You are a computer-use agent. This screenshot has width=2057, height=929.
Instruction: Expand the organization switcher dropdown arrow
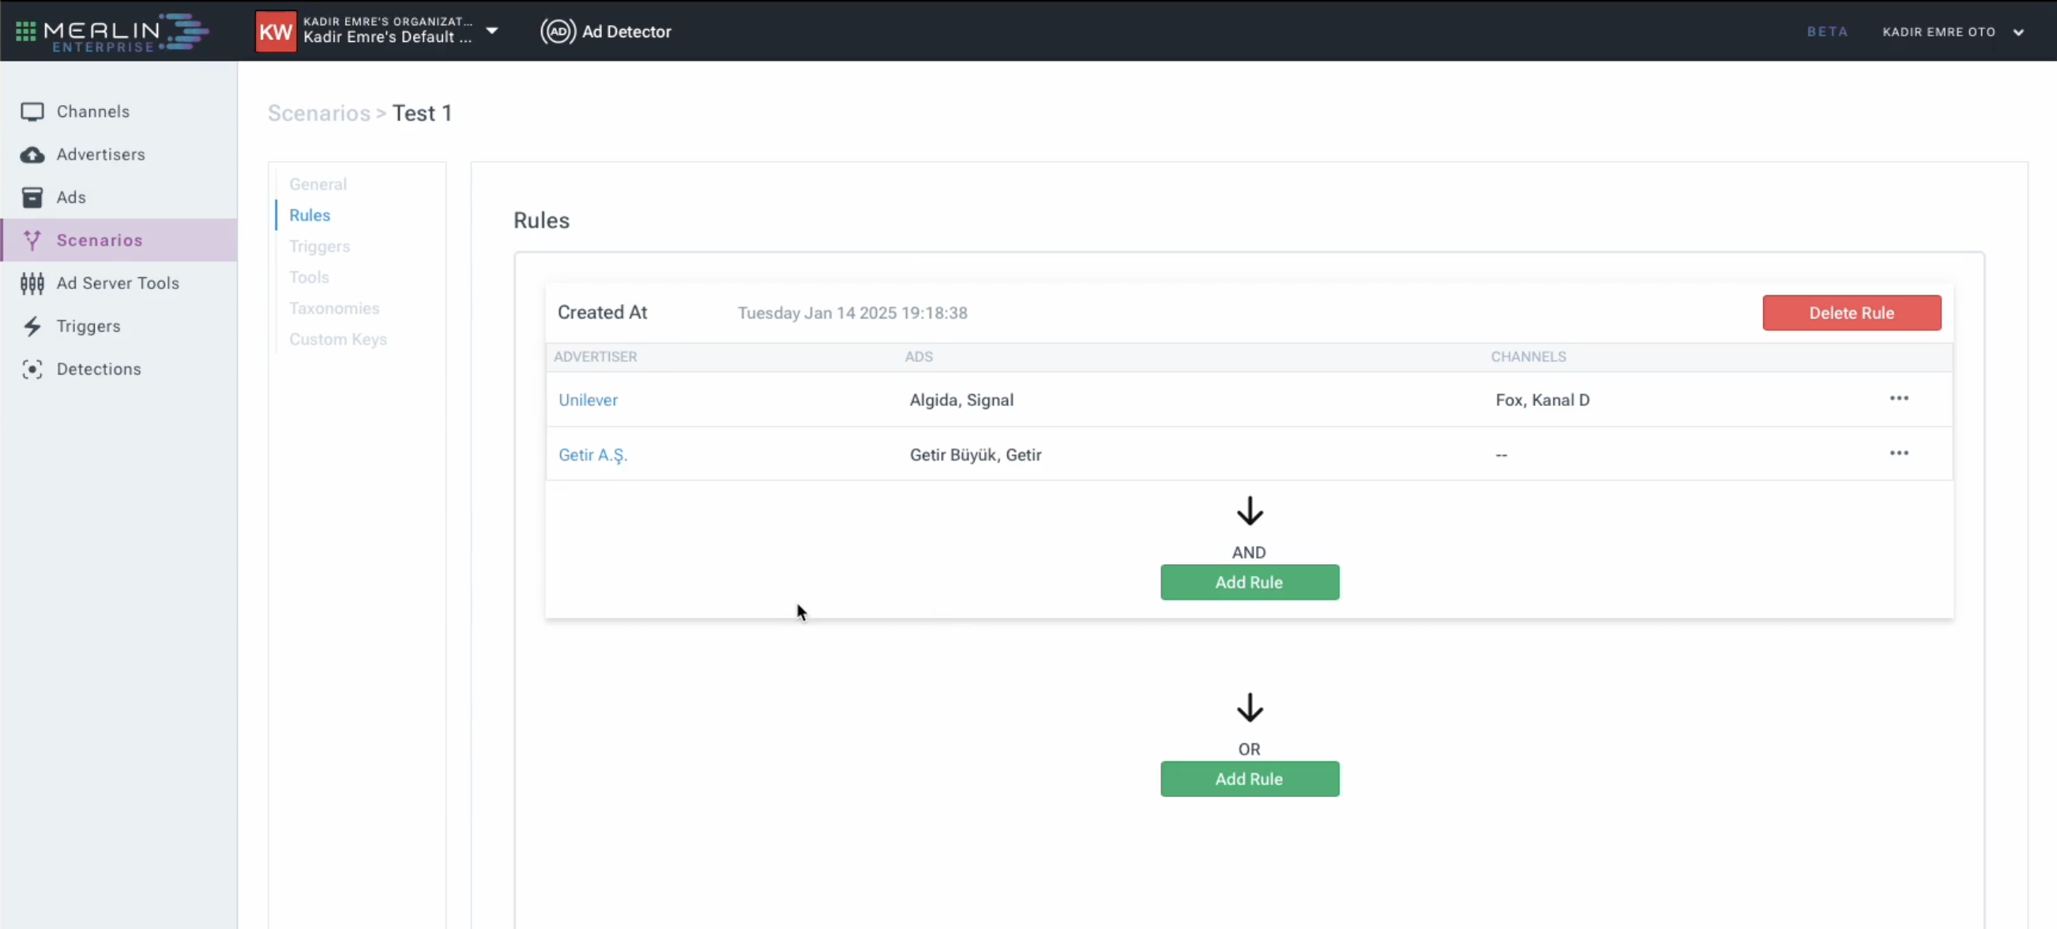pos(492,31)
